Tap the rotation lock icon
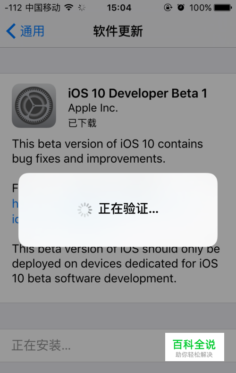 168,8
